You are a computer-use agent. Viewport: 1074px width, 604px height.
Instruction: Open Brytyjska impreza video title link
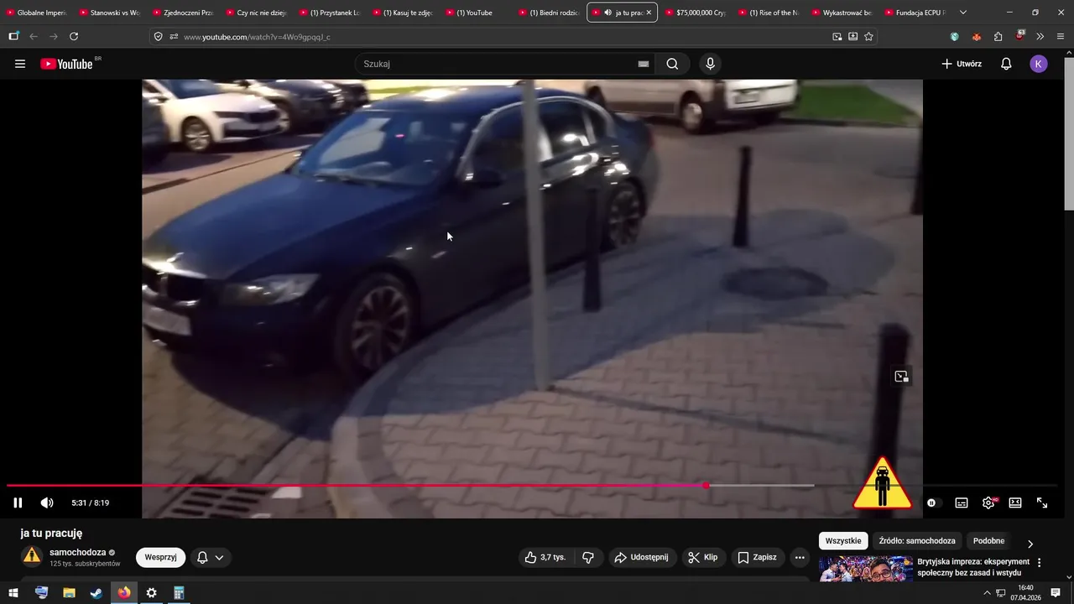973,567
